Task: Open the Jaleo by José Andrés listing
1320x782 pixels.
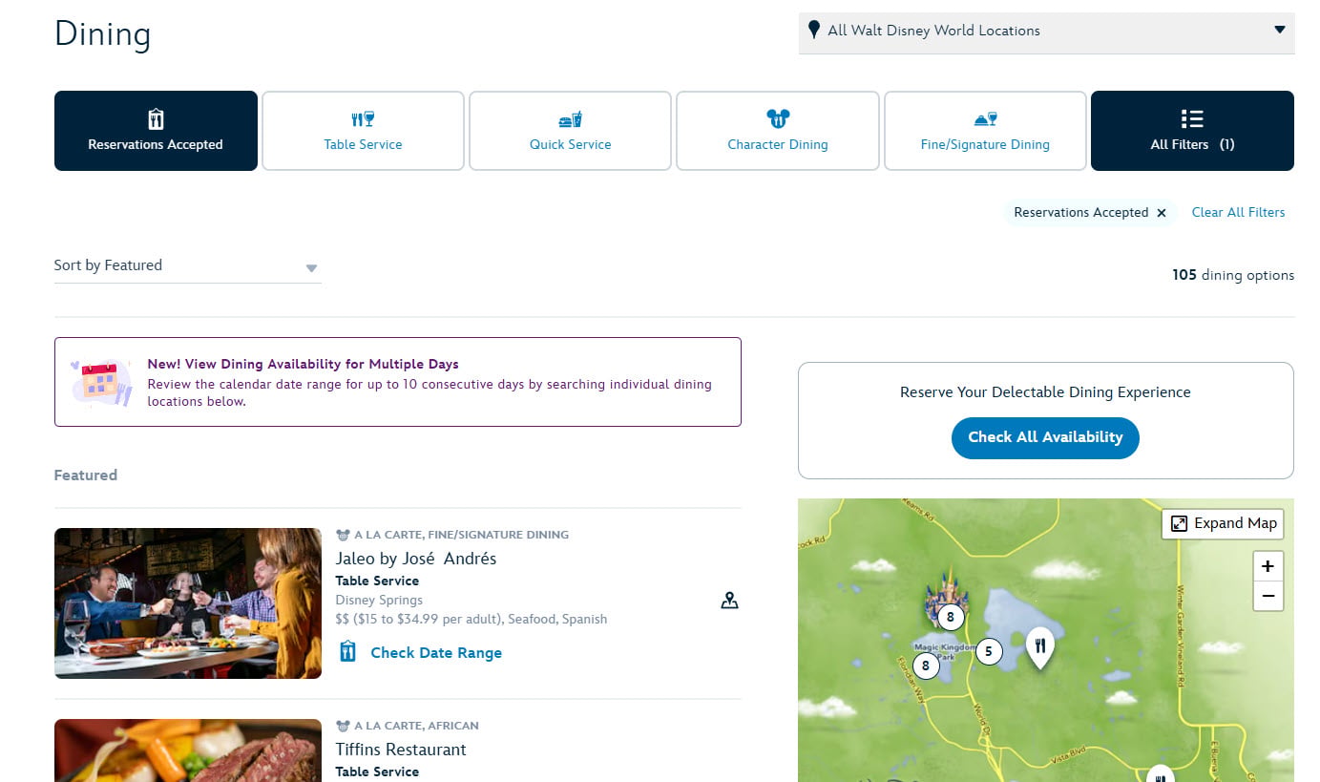Action: tap(416, 559)
